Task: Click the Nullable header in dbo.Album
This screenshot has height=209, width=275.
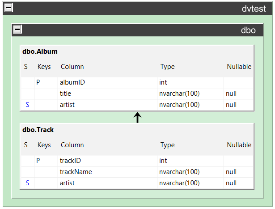Action: pos(239,67)
